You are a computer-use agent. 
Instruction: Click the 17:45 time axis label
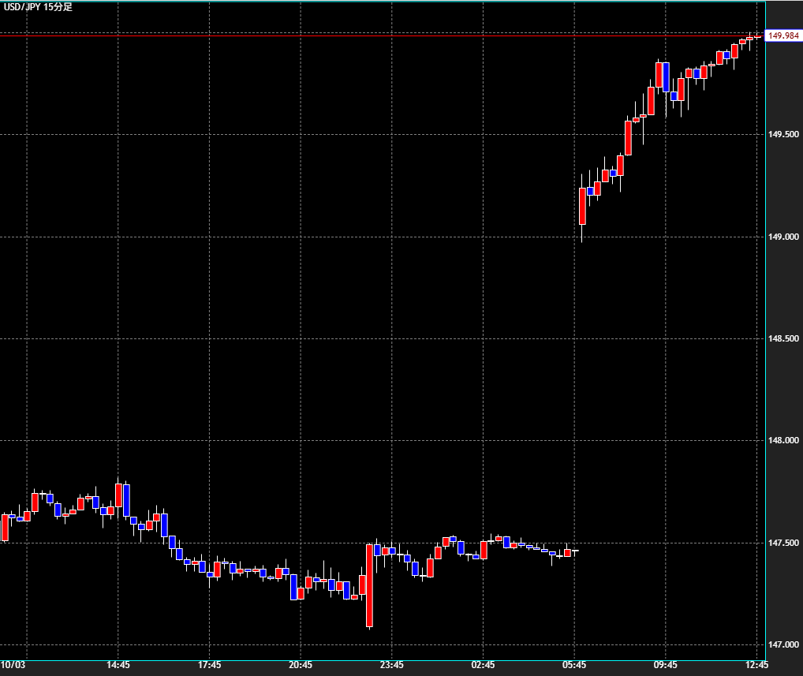click(x=210, y=665)
